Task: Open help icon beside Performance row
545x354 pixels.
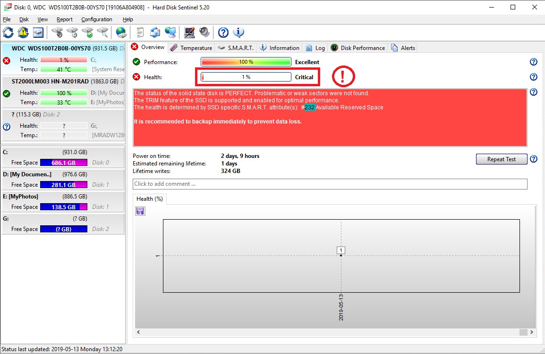Action: pos(534,62)
